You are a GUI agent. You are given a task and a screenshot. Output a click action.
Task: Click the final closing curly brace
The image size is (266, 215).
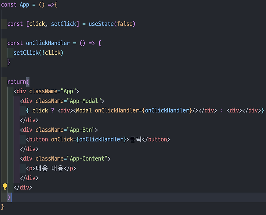(2, 207)
